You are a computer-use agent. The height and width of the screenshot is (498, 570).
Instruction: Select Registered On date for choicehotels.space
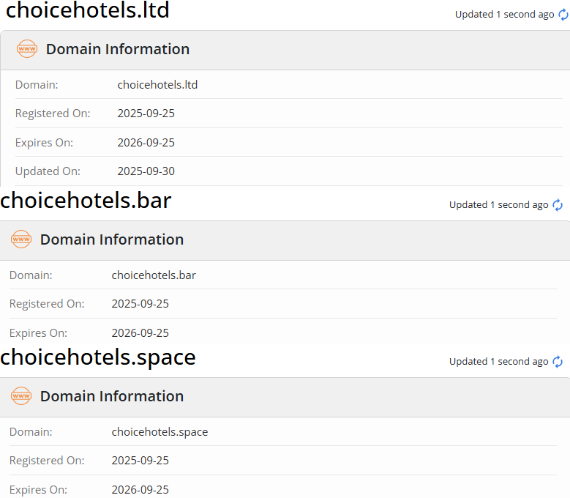[x=140, y=461]
